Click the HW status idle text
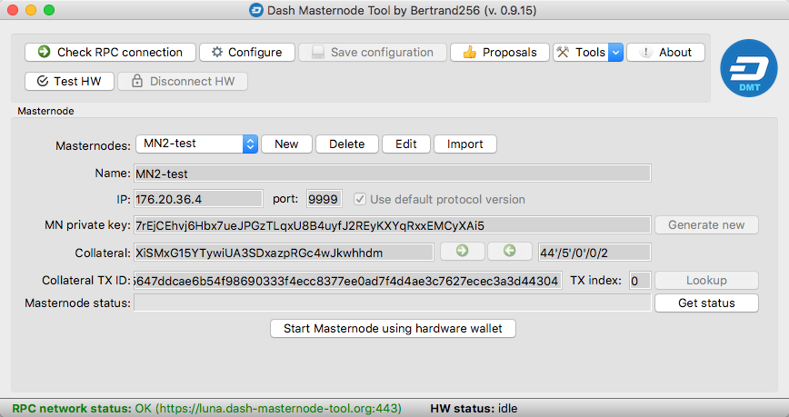 pyautogui.click(x=474, y=409)
